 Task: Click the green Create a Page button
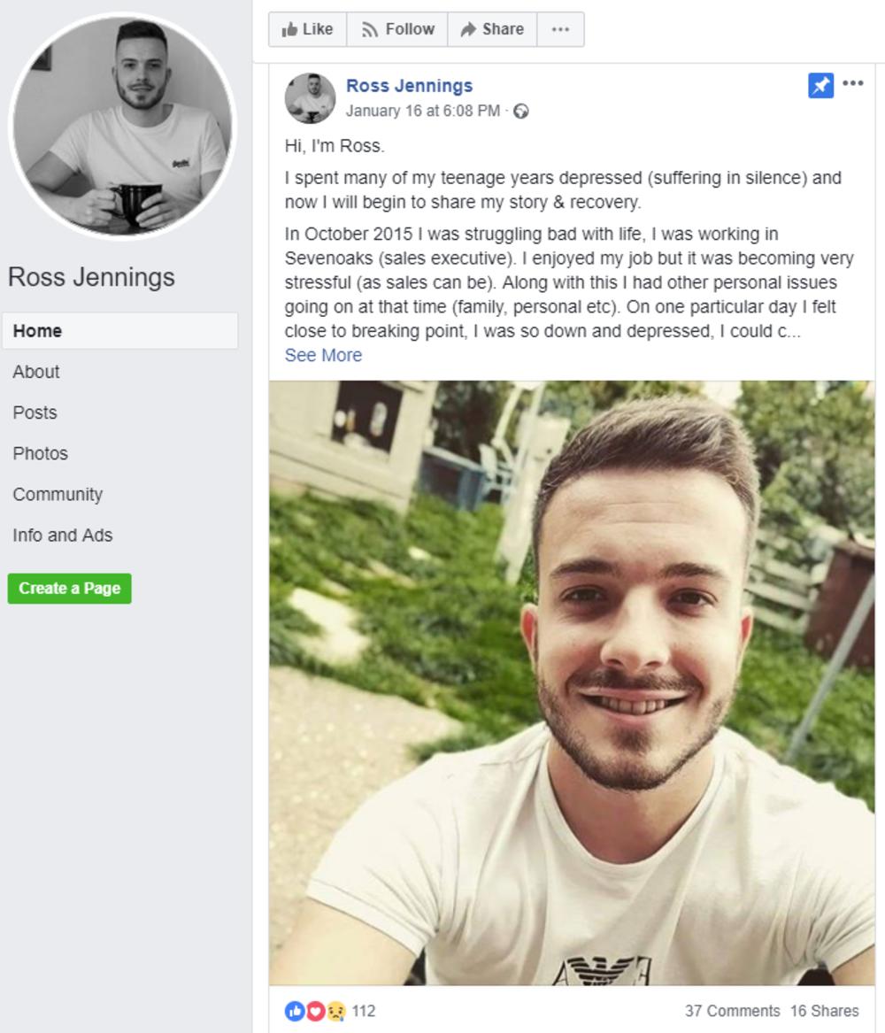coord(70,589)
